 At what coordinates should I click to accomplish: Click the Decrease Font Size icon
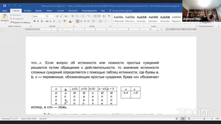(x=61, y=16)
